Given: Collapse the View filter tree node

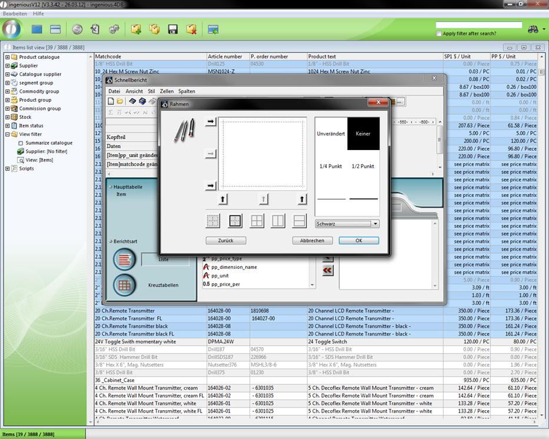Looking at the screenshot, I should pos(8,134).
